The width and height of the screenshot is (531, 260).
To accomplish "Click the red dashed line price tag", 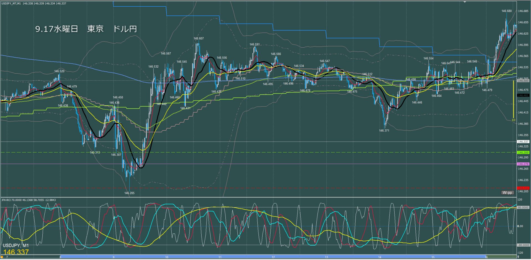I will pos(523,188).
